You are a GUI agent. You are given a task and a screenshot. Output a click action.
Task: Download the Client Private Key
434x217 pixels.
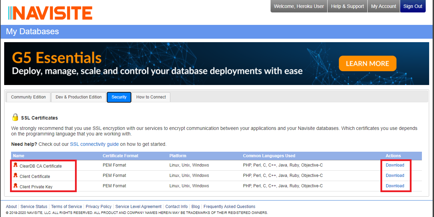coord(395,186)
